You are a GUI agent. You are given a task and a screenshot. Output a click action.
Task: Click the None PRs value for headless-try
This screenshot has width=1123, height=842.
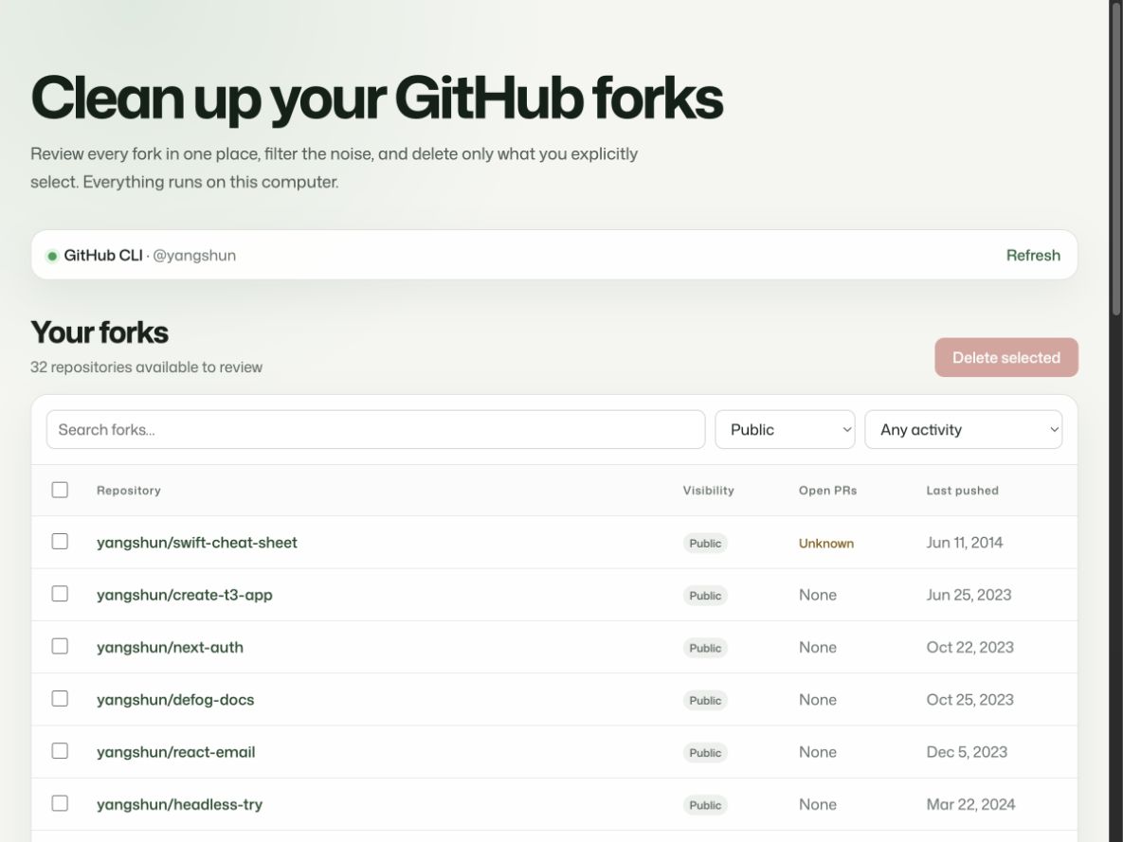click(x=818, y=805)
